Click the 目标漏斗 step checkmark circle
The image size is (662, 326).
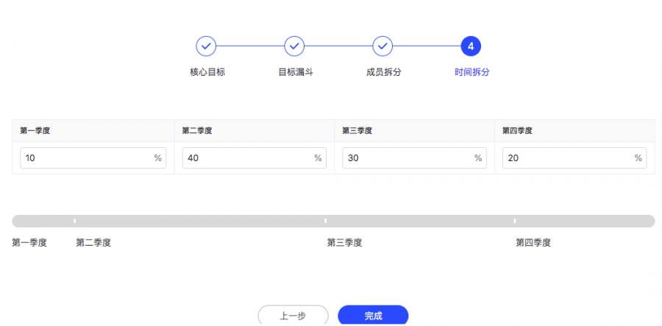coord(294,46)
